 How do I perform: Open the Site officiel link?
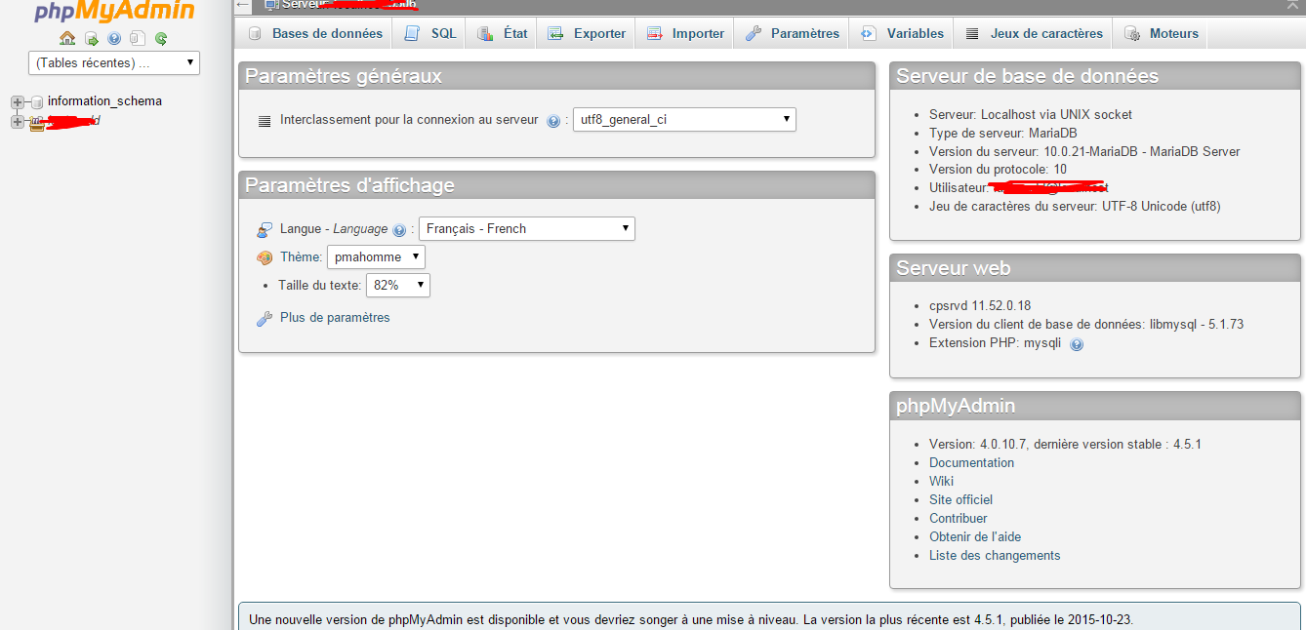tap(960, 499)
